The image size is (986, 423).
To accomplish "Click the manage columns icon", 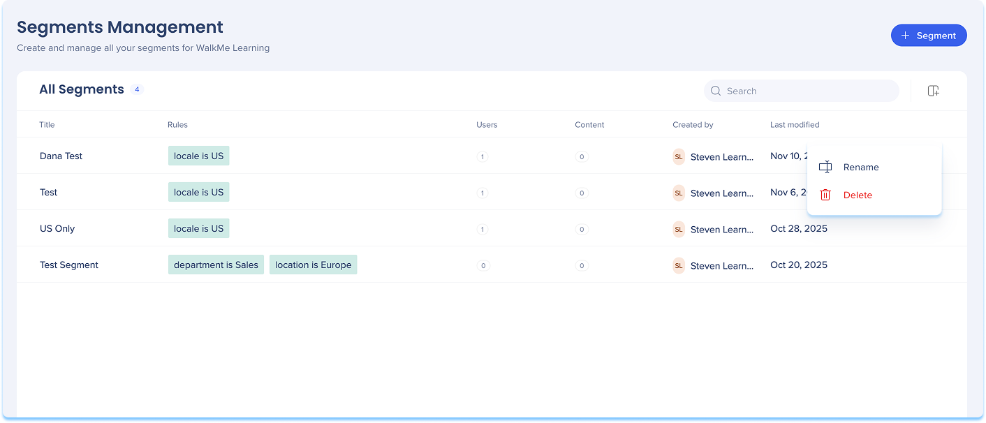I will click(933, 91).
